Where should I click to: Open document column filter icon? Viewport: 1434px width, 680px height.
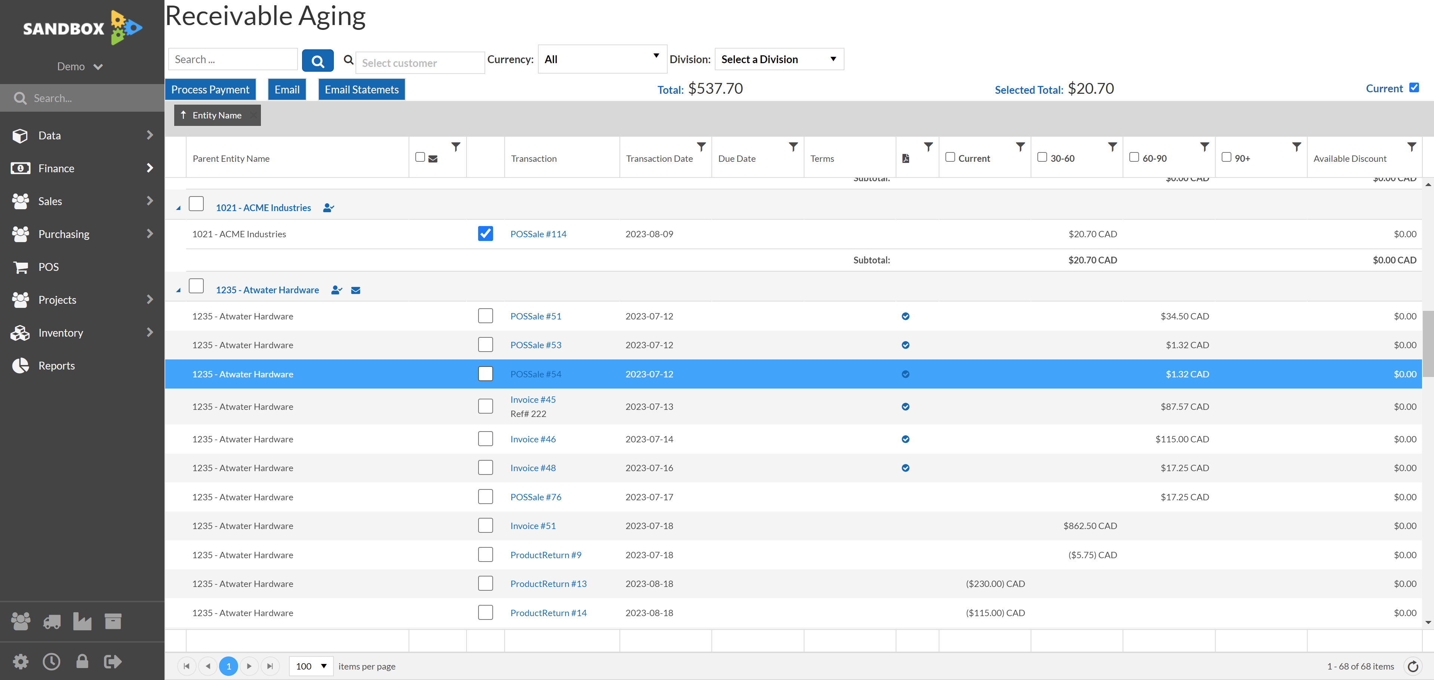coord(929,147)
